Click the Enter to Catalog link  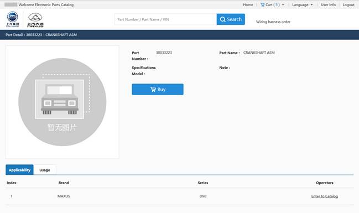tap(325, 196)
